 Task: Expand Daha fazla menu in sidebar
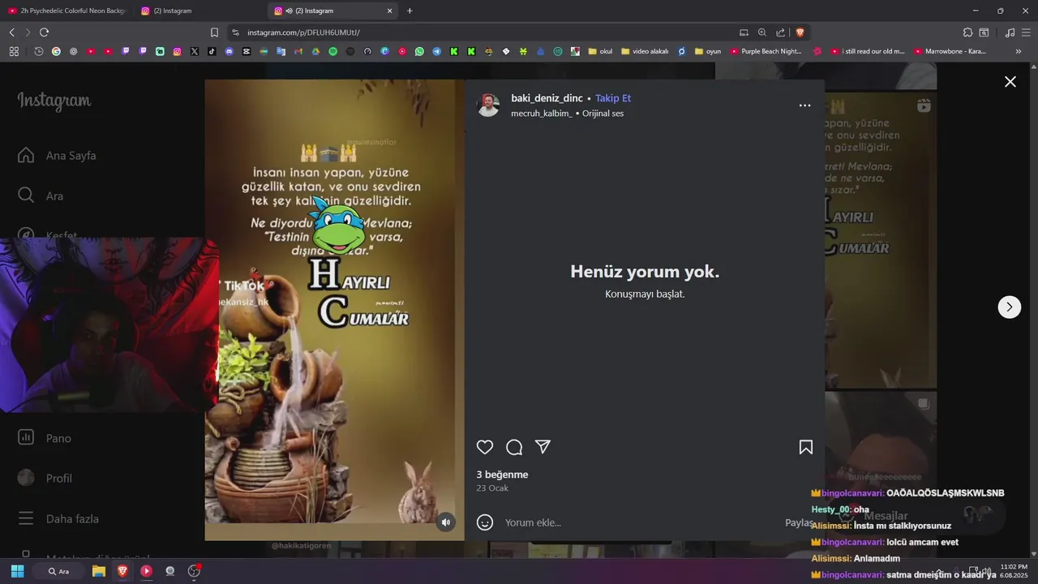point(58,518)
